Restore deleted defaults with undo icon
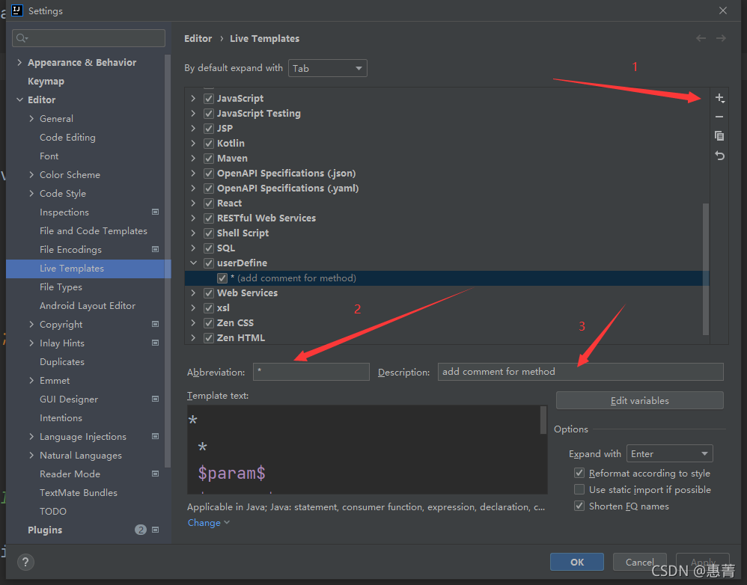 point(719,156)
